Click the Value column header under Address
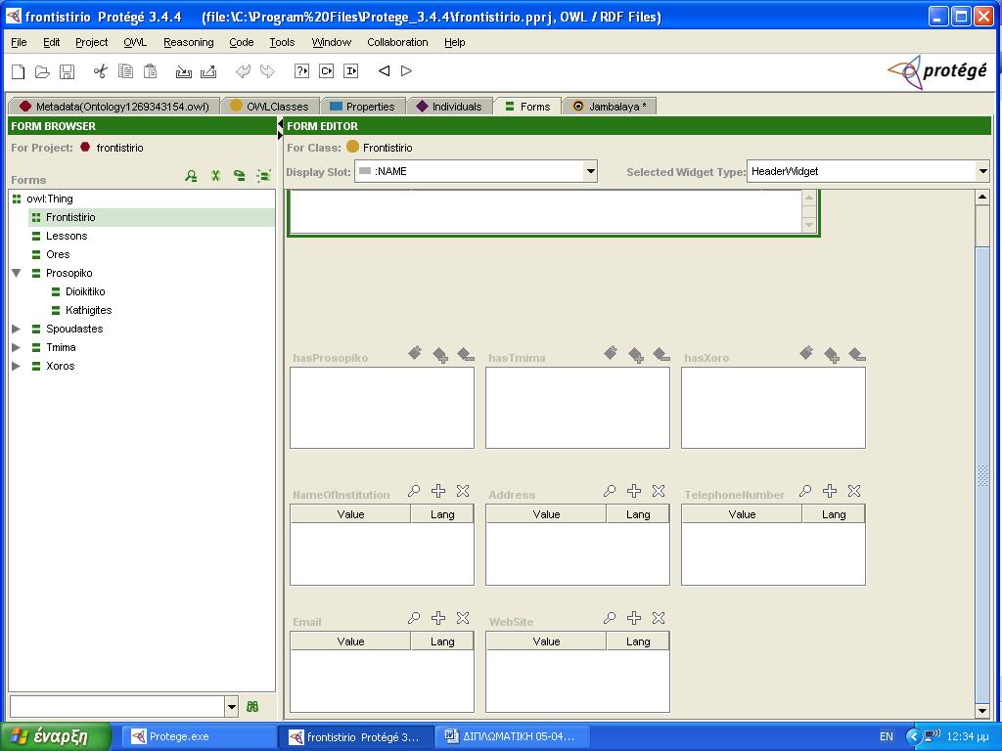The width and height of the screenshot is (1002, 751). (546, 514)
